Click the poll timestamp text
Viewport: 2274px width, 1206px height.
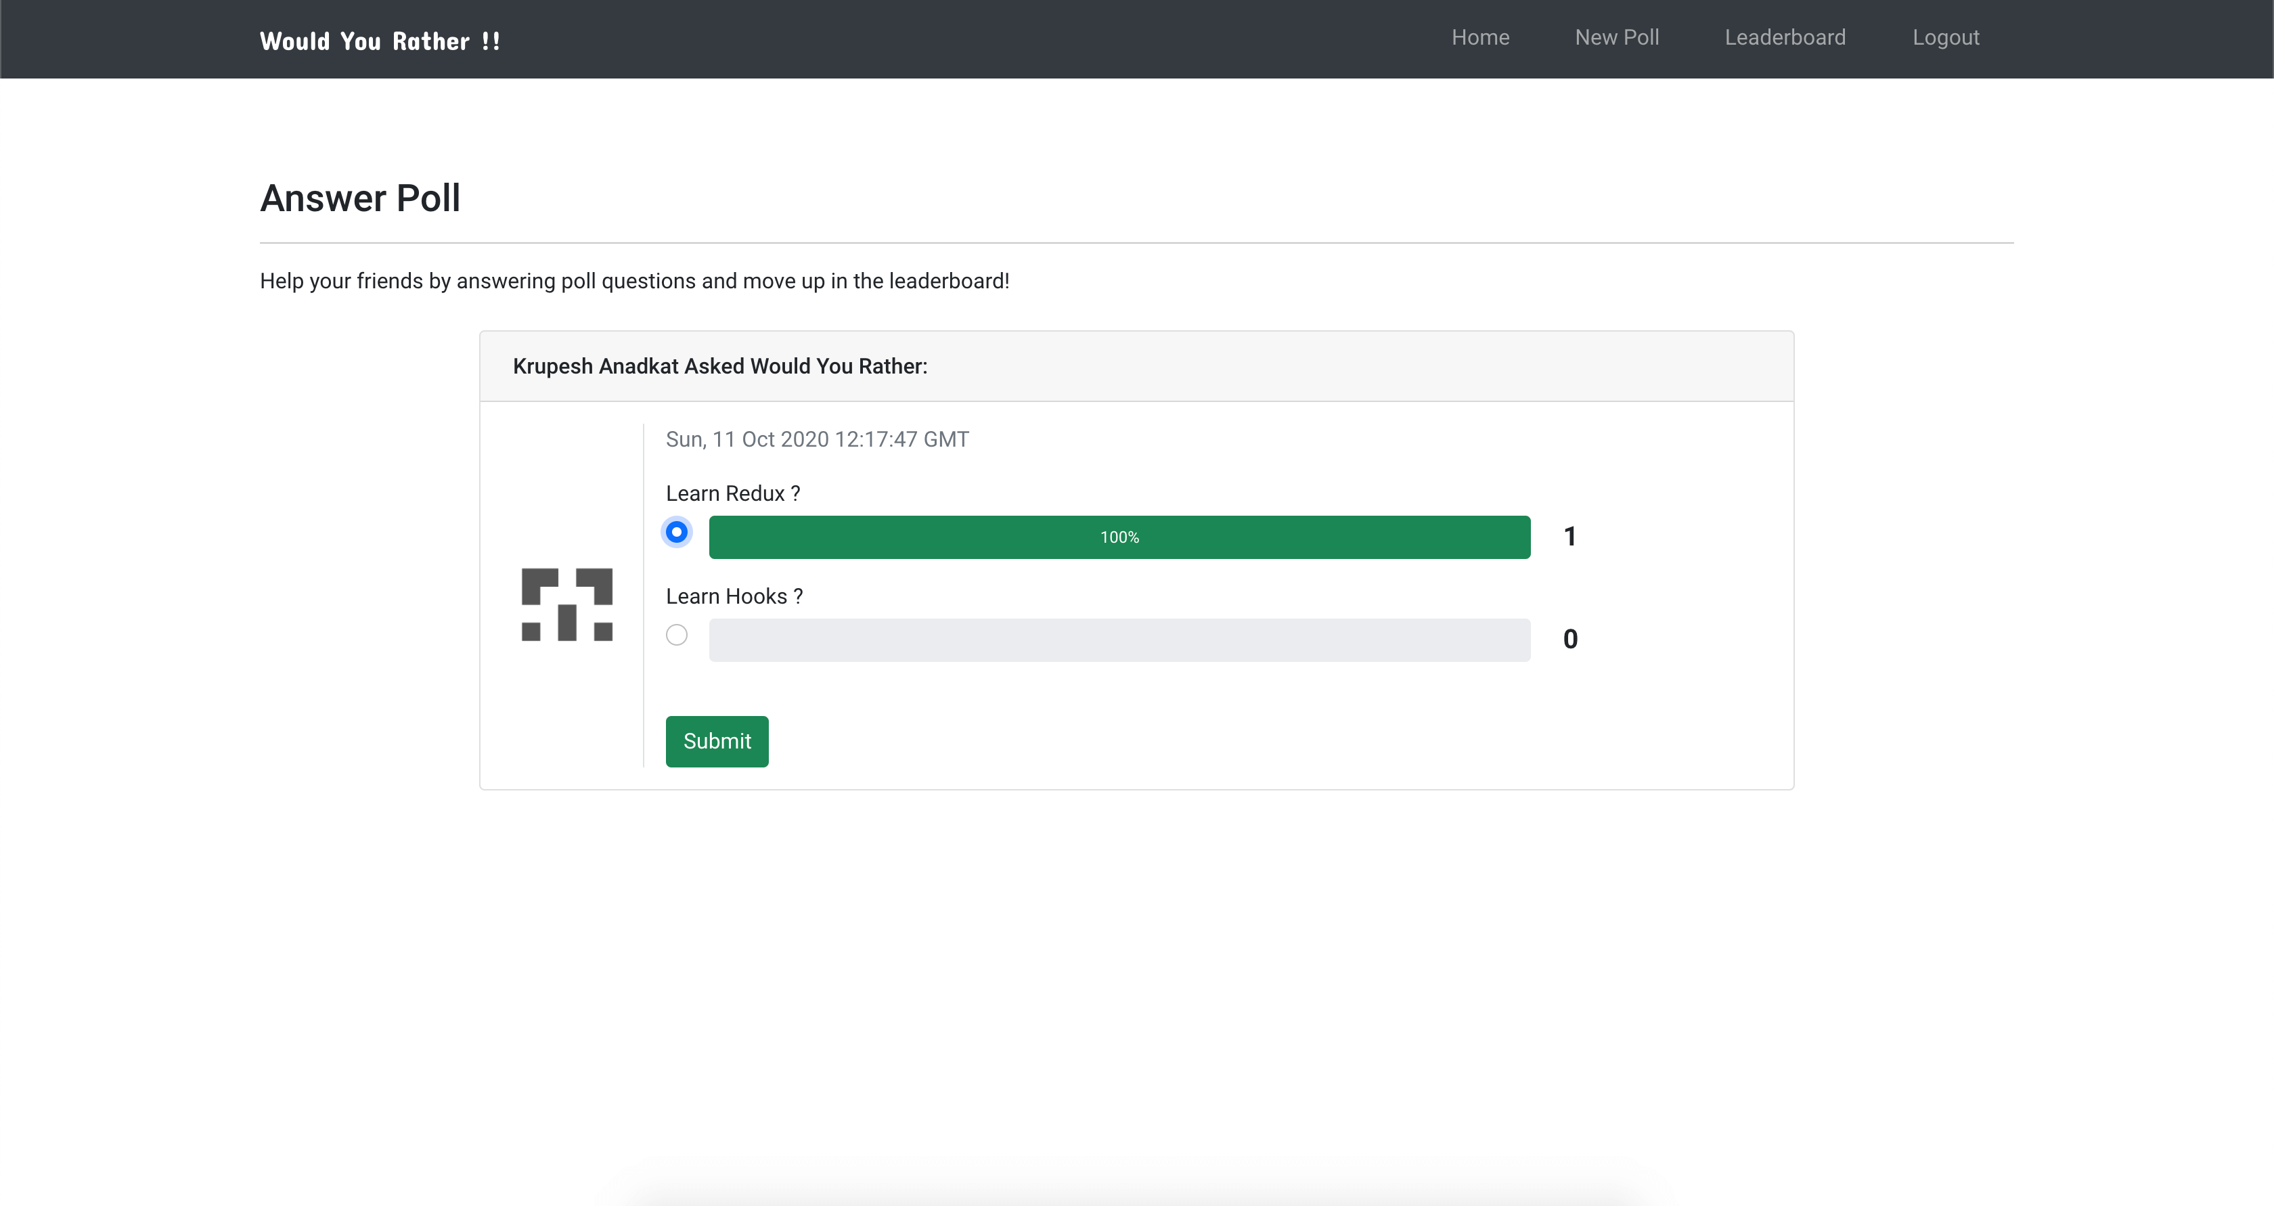[x=817, y=439]
